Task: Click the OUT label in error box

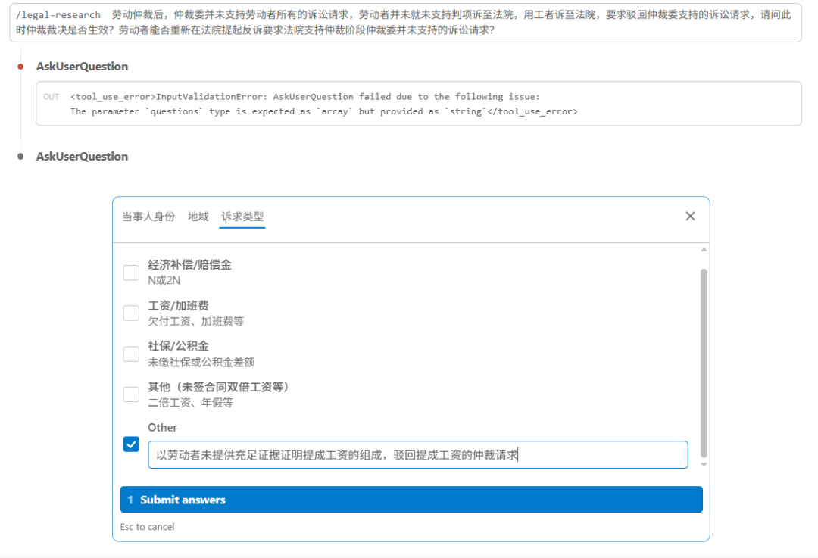Action: pyautogui.click(x=52, y=96)
